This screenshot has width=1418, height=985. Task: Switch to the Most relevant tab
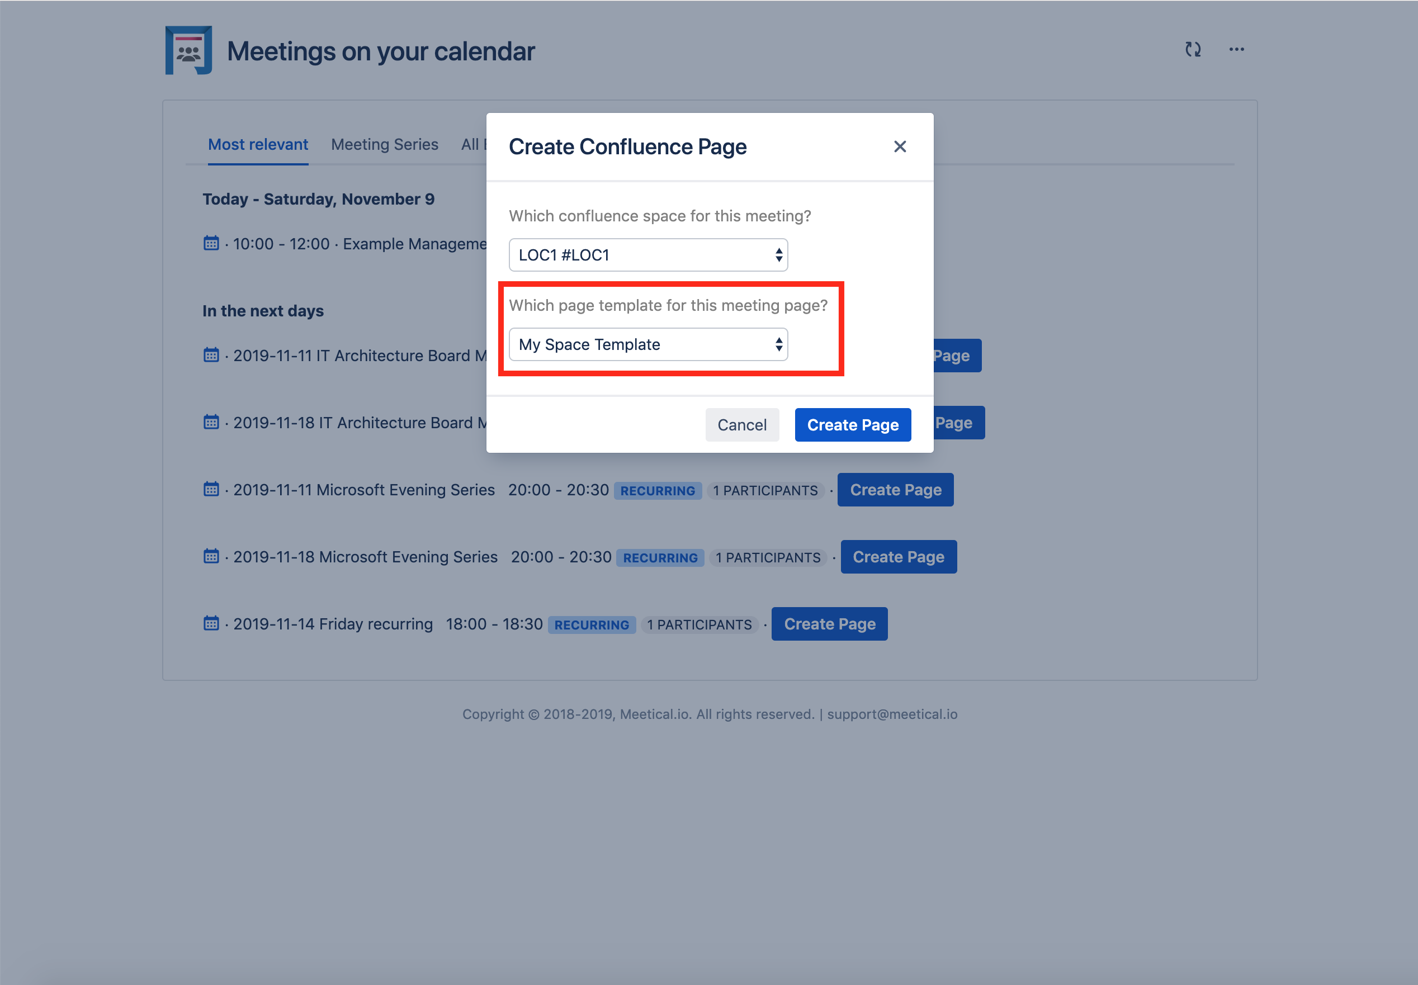[x=258, y=144]
